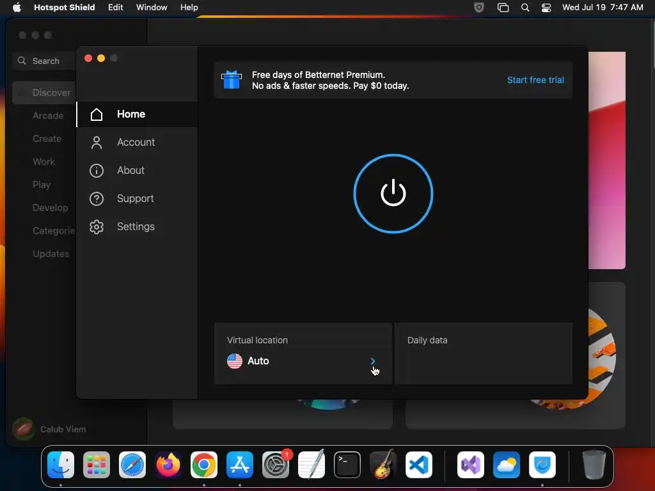Open Spotlight search in menu bar

[x=525, y=7]
